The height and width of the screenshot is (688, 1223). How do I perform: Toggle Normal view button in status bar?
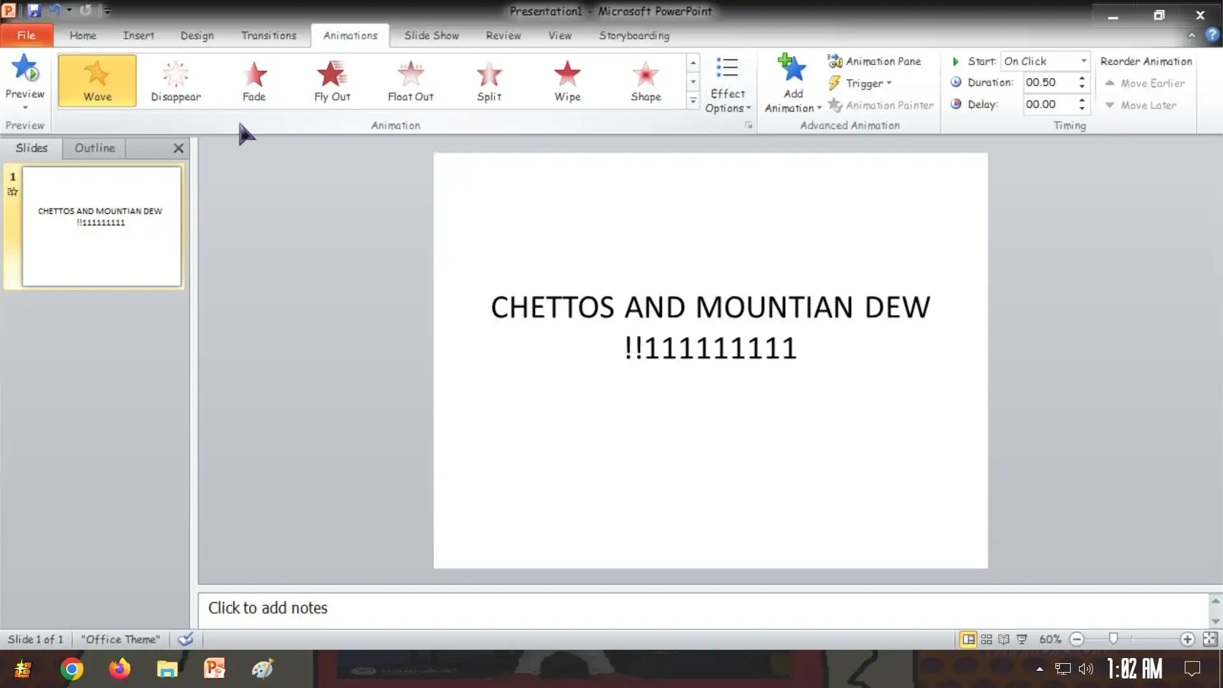tap(968, 639)
